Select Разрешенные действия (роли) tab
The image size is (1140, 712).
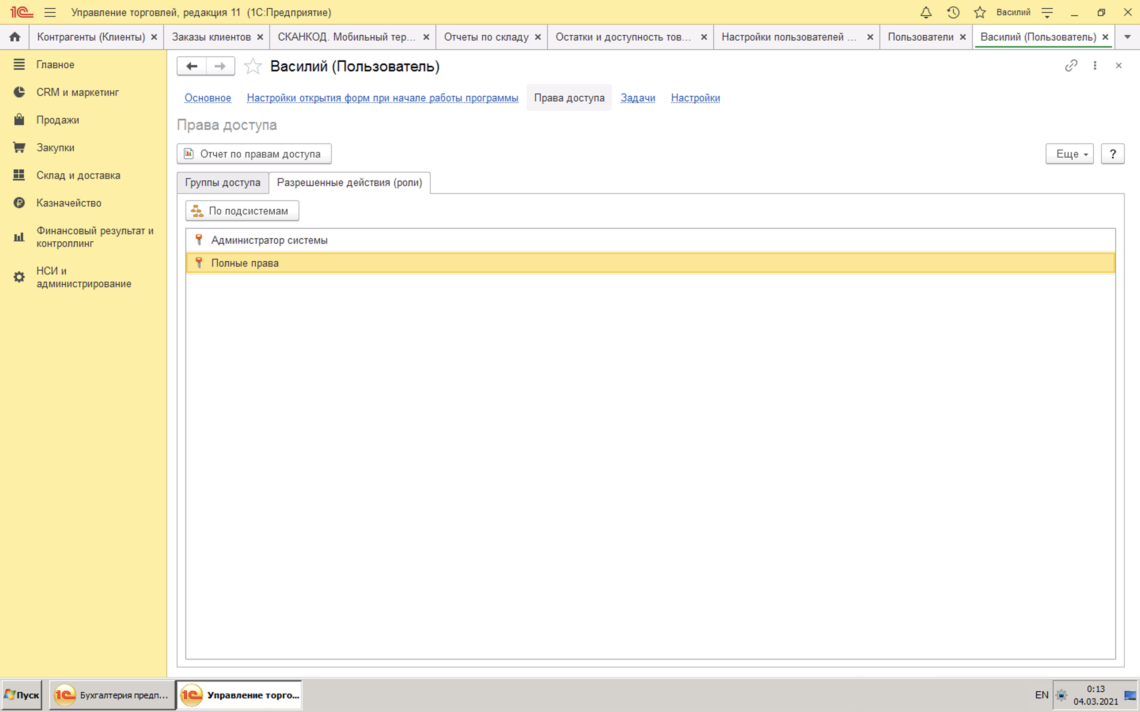350,183
